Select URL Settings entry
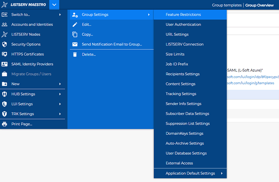This screenshot has width=279, height=182. pyautogui.click(x=190, y=34)
